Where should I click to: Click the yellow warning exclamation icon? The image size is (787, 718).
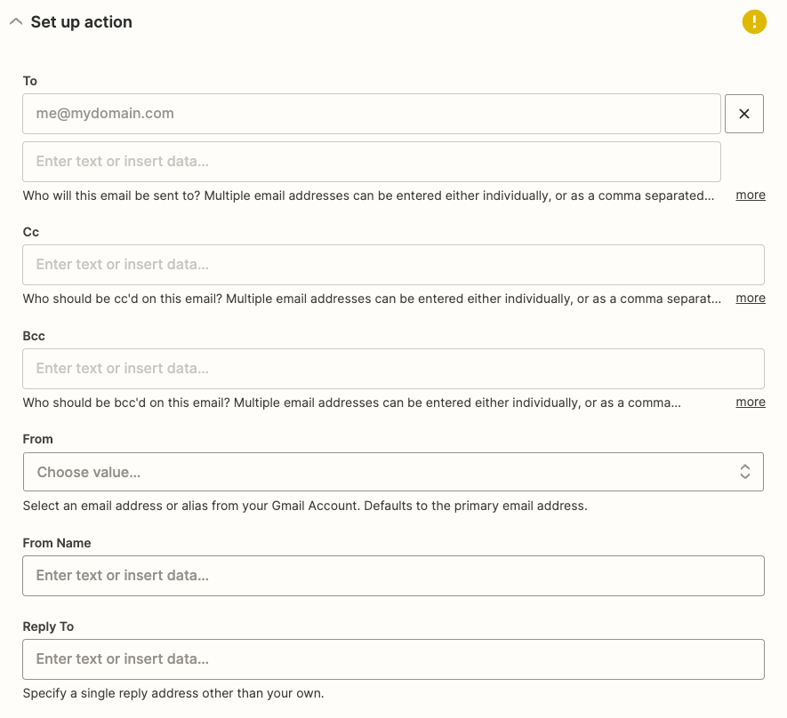[x=754, y=22]
